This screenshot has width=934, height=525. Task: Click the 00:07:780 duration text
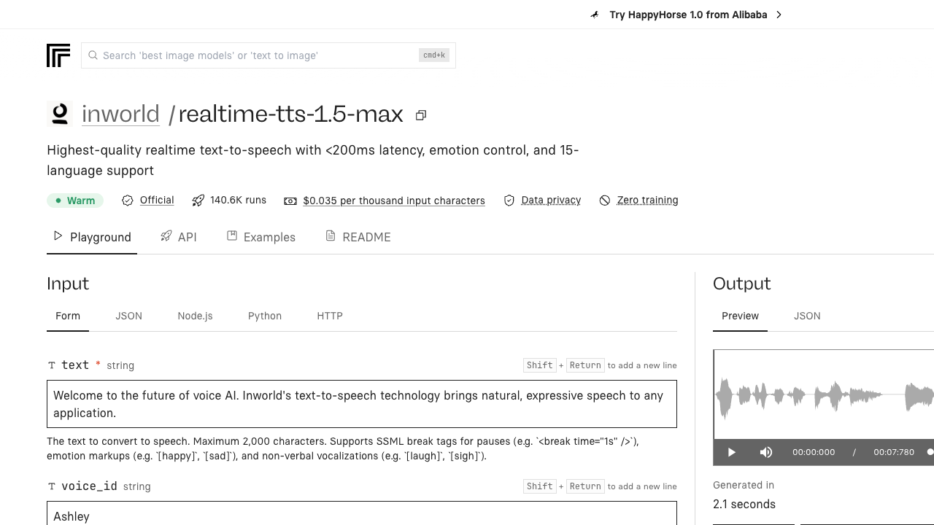click(x=894, y=452)
